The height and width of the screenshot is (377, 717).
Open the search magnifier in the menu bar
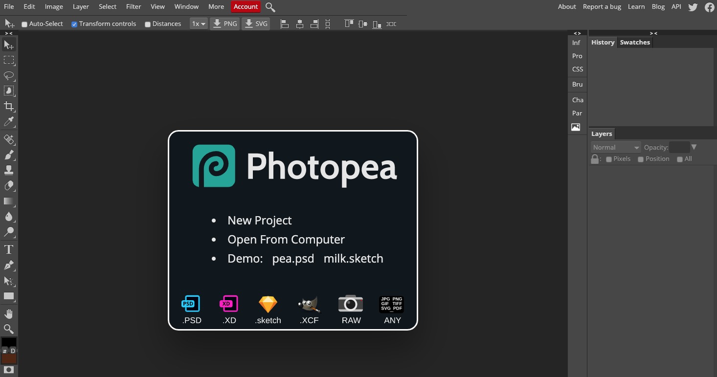coord(270,7)
